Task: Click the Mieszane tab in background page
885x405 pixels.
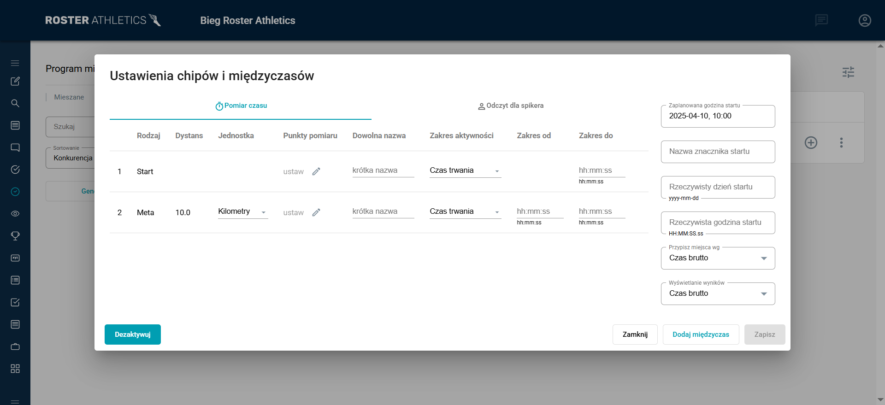Action: click(69, 97)
